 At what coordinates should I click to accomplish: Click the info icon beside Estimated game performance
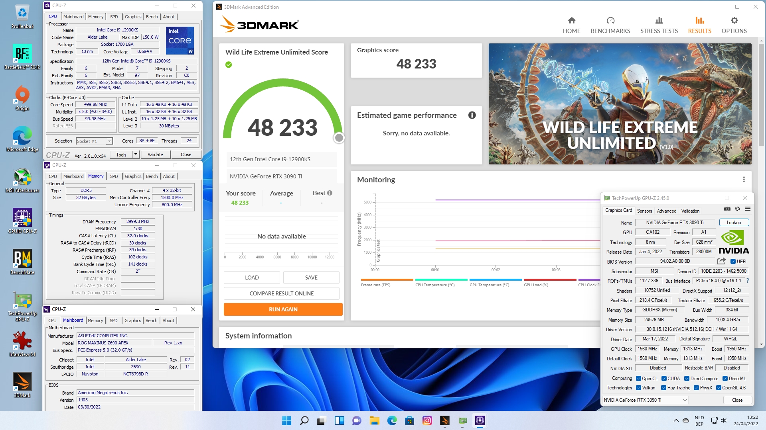[x=472, y=115]
